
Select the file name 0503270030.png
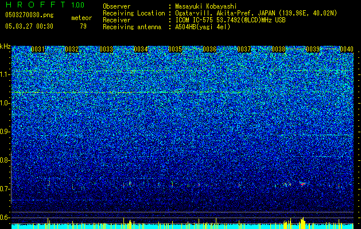29,15
